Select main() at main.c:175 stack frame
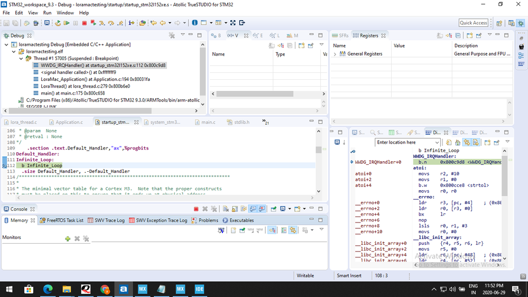 pyautogui.click(x=73, y=93)
